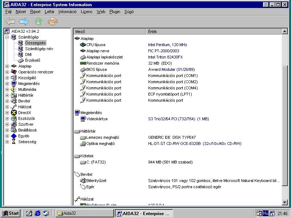The image size is (291, 218).
Task: Click the 944 MB (561 MB szabad) value
Action: tap(170, 162)
